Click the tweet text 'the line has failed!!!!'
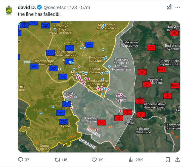 (39, 14)
